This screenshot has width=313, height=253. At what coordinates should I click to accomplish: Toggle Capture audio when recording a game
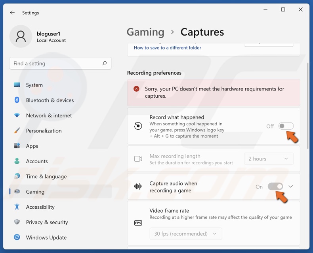pyautogui.click(x=275, y=187)
